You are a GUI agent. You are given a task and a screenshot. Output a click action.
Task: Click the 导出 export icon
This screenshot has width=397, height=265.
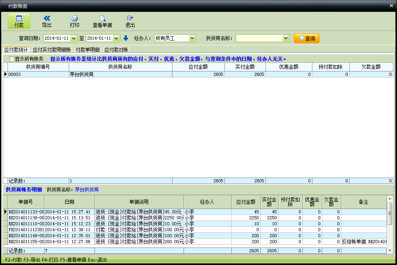tap(46, 18)
